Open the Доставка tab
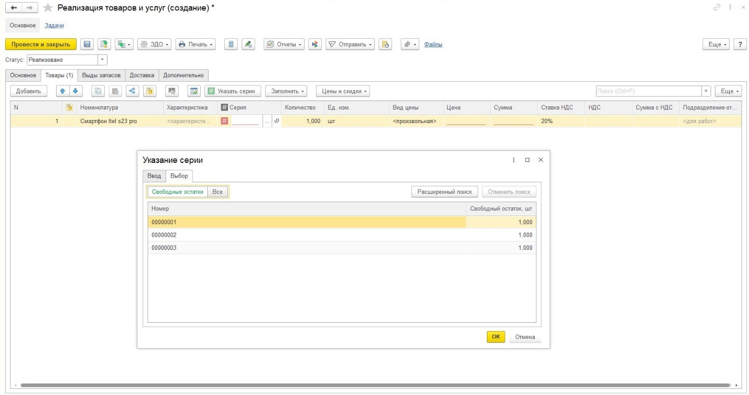Viewport: 749px width, 395px height. (142, 75)
